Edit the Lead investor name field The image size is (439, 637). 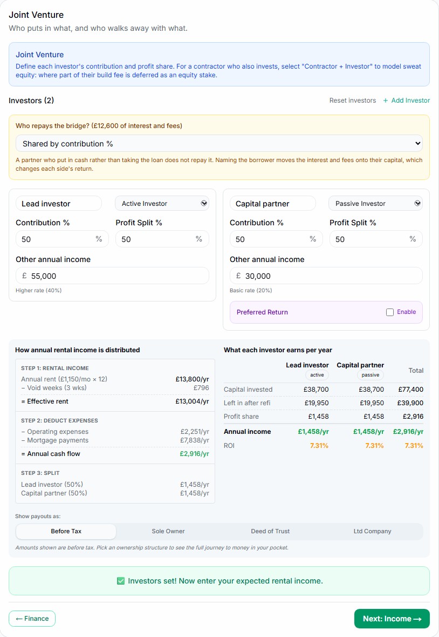(x=59, y=204)
